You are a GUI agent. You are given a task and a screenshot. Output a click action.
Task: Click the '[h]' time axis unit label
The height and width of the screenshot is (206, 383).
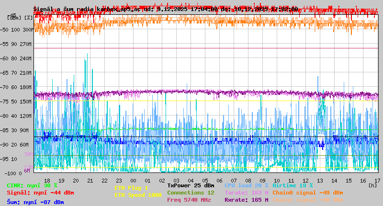[372, 185]
